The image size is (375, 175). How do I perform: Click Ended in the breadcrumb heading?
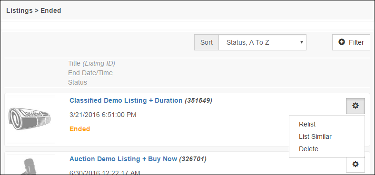click(x=51, y=10)
